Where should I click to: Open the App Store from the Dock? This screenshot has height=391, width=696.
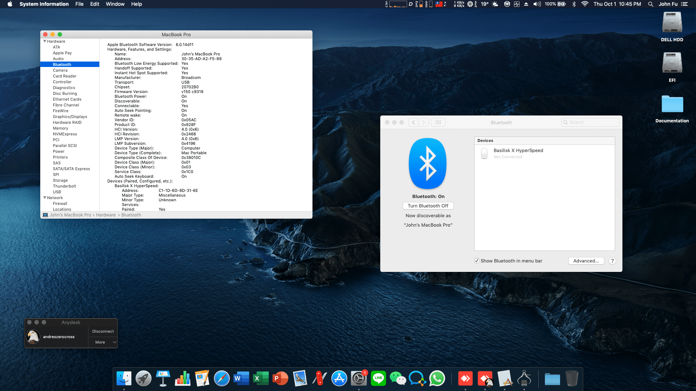(339, 378)
